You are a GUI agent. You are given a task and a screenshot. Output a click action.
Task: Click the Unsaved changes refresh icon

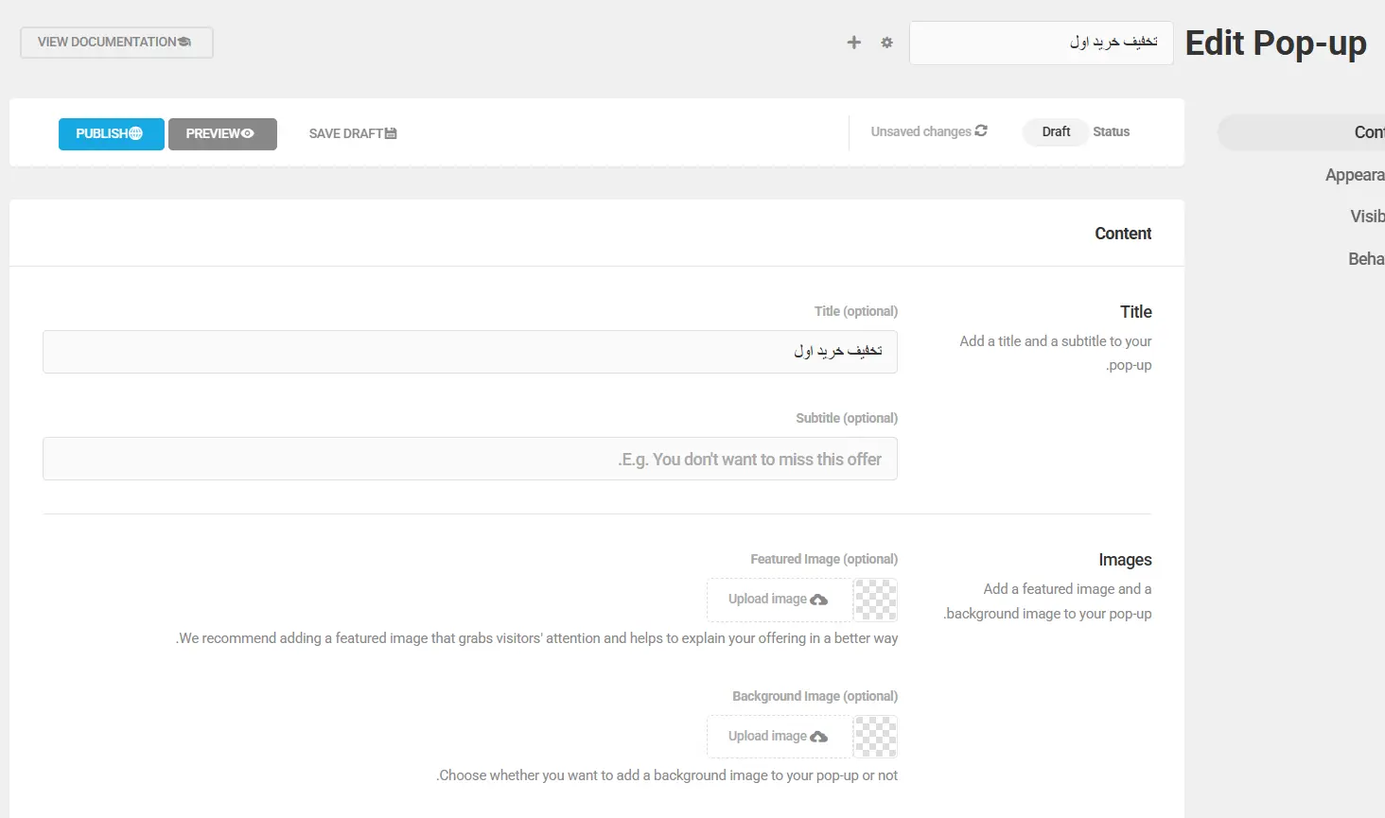(981, 131)
